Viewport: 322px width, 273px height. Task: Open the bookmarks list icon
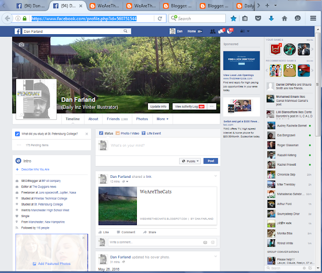pyautogui.click(x=245, y=19)
